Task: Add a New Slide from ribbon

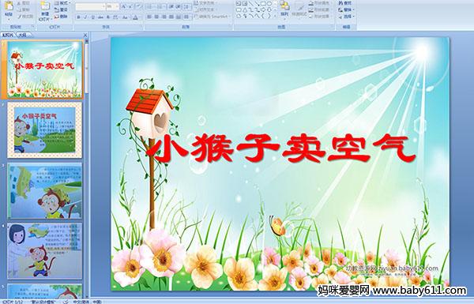Action: click(45, 10)
